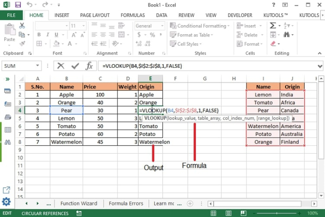Click the Font Color A icon
325x217 pixels.
point(70,44)
